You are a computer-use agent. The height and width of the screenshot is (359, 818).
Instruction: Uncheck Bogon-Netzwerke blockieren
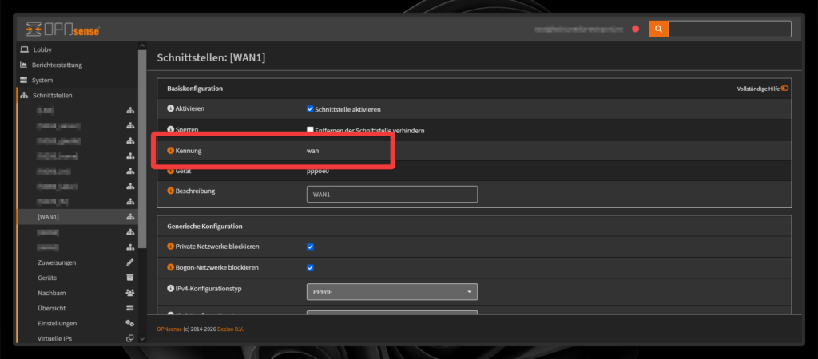click(x=311, y=267)
